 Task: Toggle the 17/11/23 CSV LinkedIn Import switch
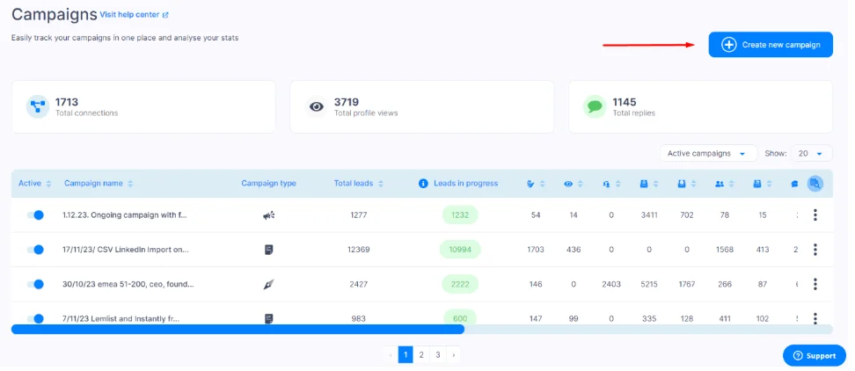35,250
